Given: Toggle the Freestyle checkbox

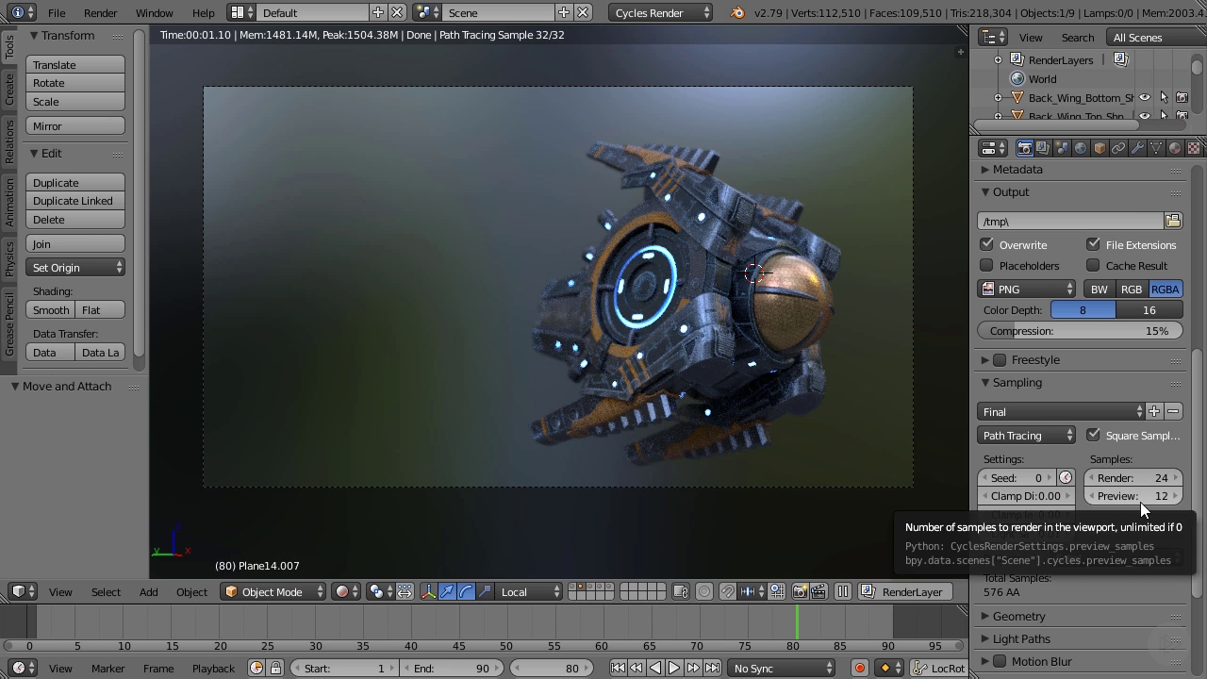Looking at the screenshot, I should [1000, 360].
